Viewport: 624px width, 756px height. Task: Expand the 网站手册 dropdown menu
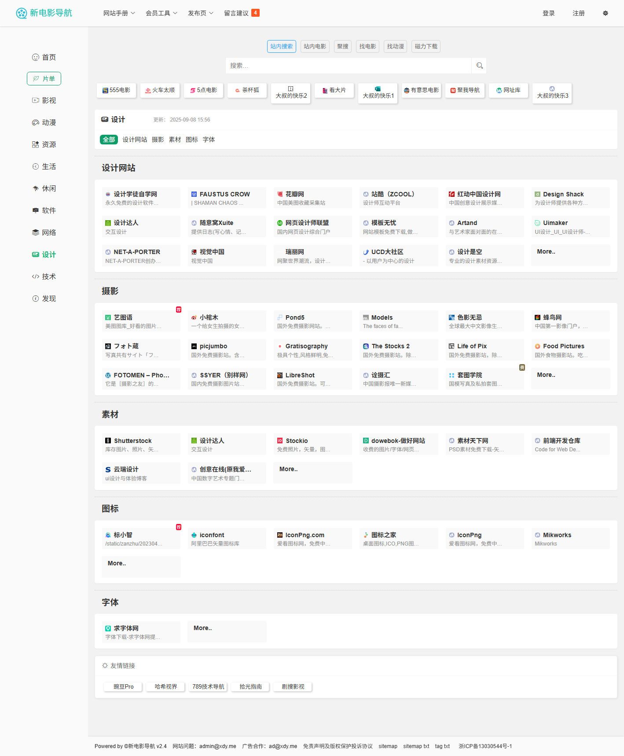click(x=119, y=13)
